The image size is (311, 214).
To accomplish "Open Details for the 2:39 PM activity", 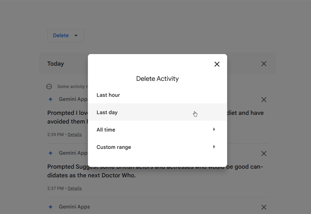I will click(x=75, y=135).
